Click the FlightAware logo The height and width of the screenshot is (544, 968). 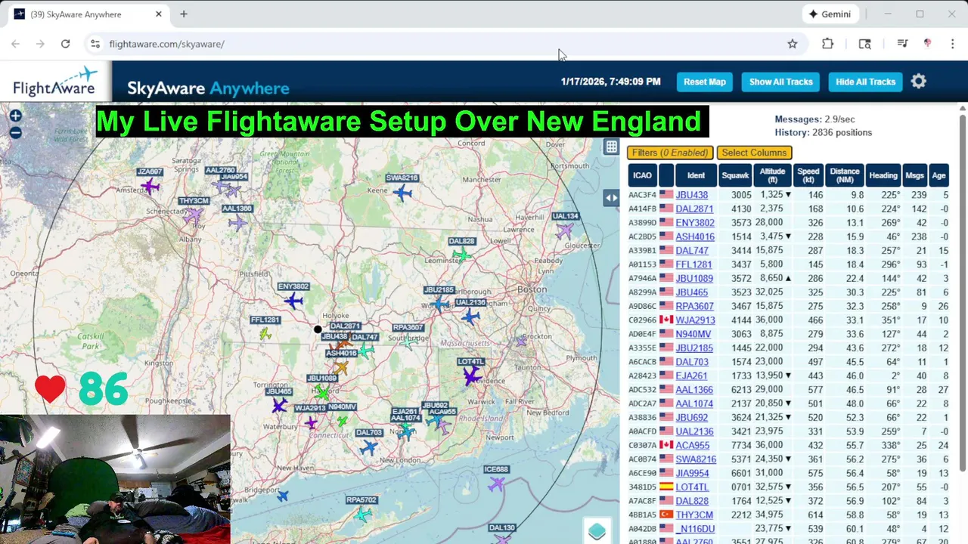pyautogui.click(x=56, y=82)
